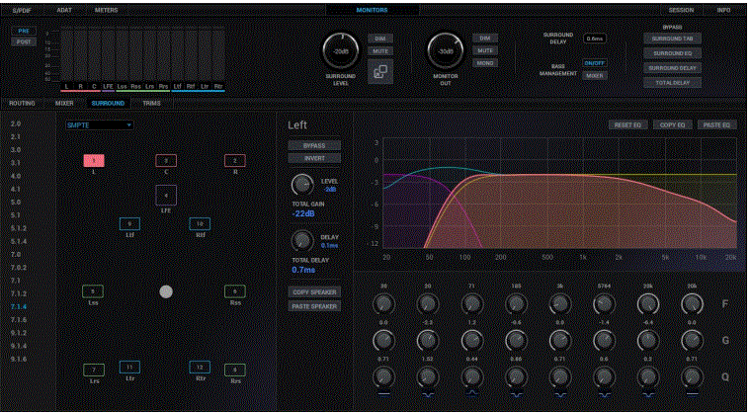Viewport: 751px width, 413px height.
Task: Select the LFE speaker box
Action: coord(166,195)
